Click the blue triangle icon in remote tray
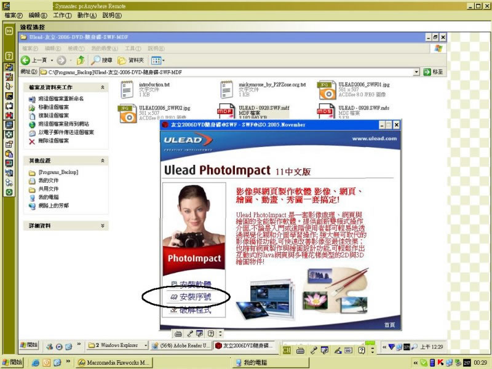This screenshot has height=369, width=492. (x=392, y=347)
